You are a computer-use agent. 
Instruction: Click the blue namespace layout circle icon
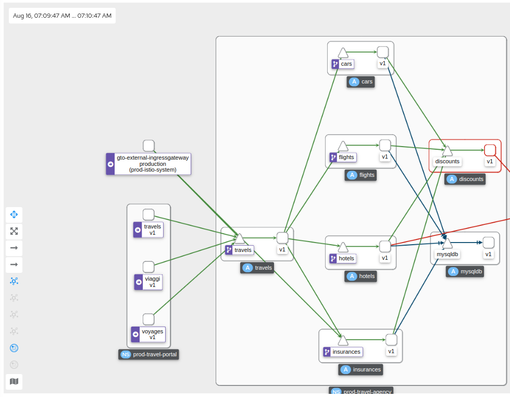(x=14, y=348)
